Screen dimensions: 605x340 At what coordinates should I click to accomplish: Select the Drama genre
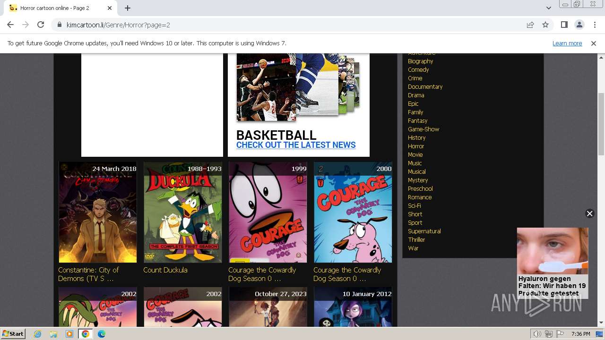(x=416, y=95)
